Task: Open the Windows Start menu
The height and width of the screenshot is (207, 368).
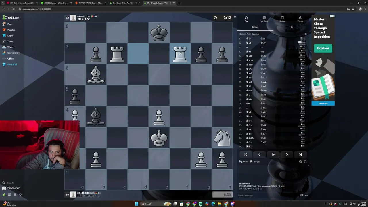Action: pos(137,204)
